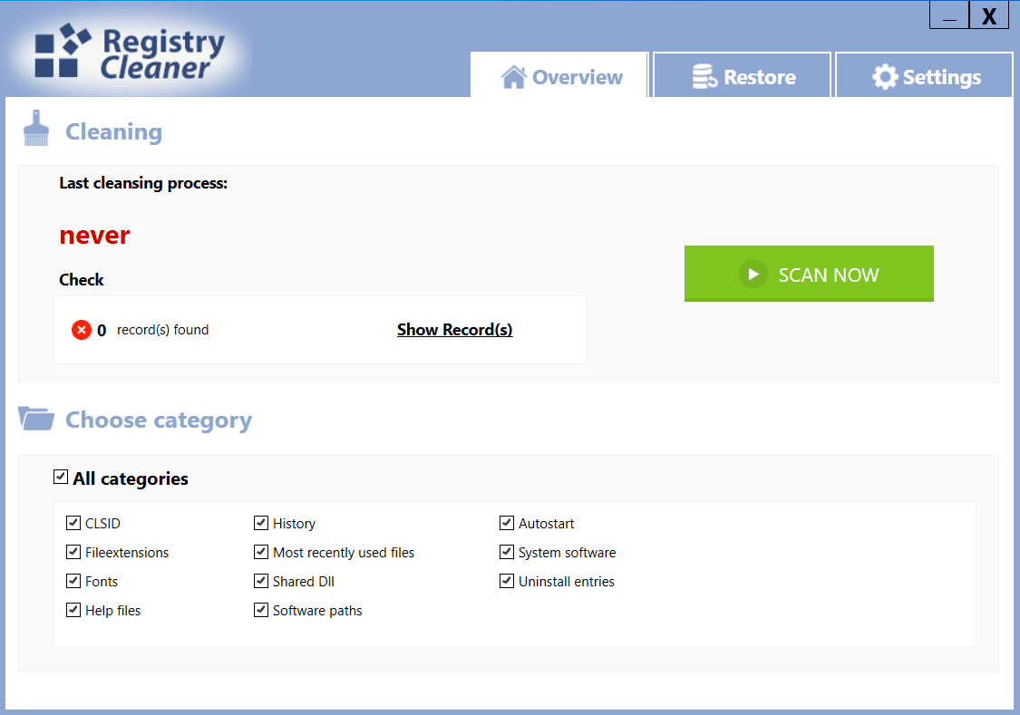Open the Overview tab
Viewport: 1020px width, 715px height.
point(559,74)
